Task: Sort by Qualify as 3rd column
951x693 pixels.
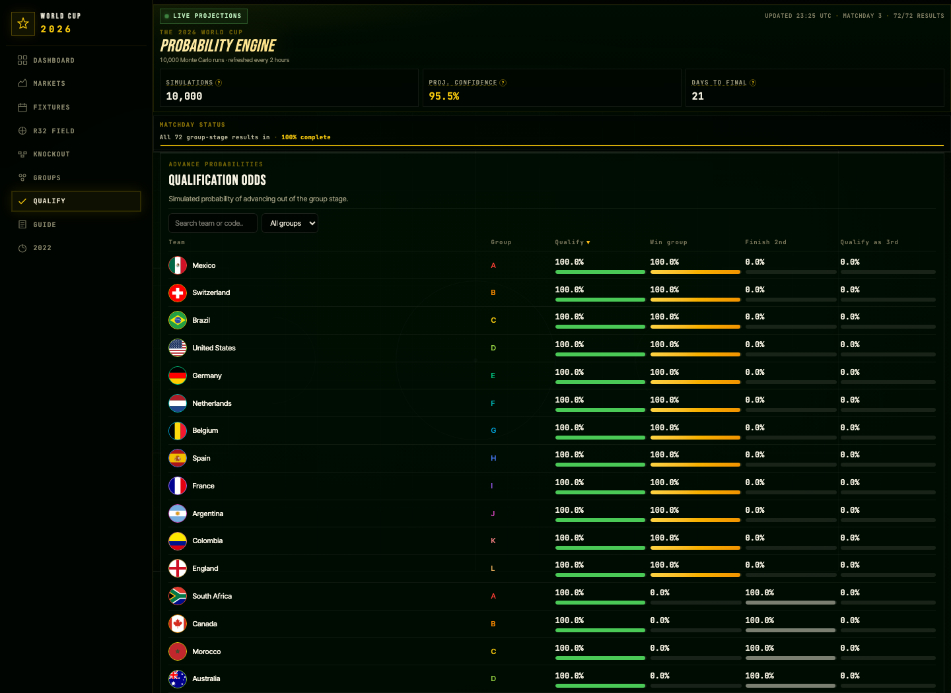Action: tap(869, 242)
